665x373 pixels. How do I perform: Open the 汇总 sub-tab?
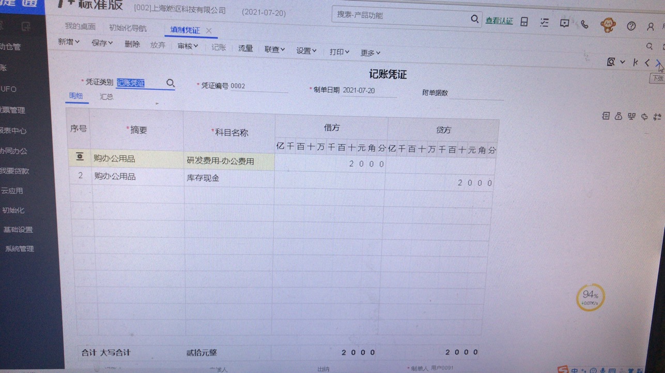(x=106, y=96)
